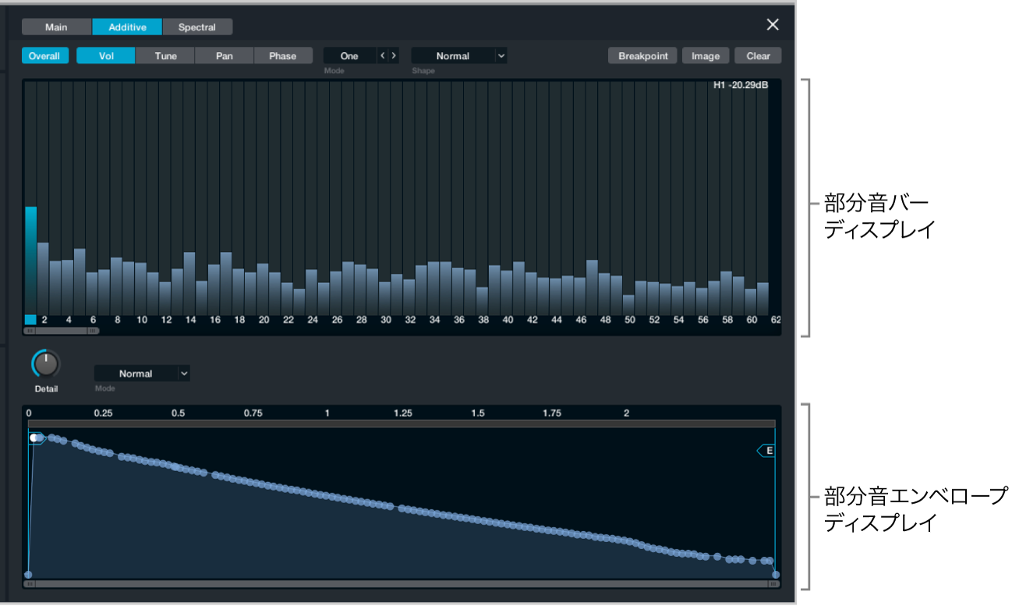Close the additive editor with X
Viewport: 1012px width, 606px height.
[773, 25]
